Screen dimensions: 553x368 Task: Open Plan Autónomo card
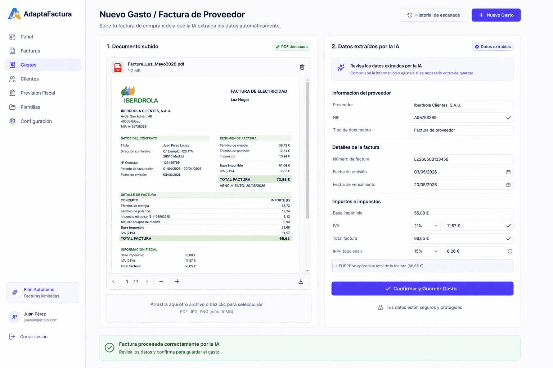click(42, 293)
